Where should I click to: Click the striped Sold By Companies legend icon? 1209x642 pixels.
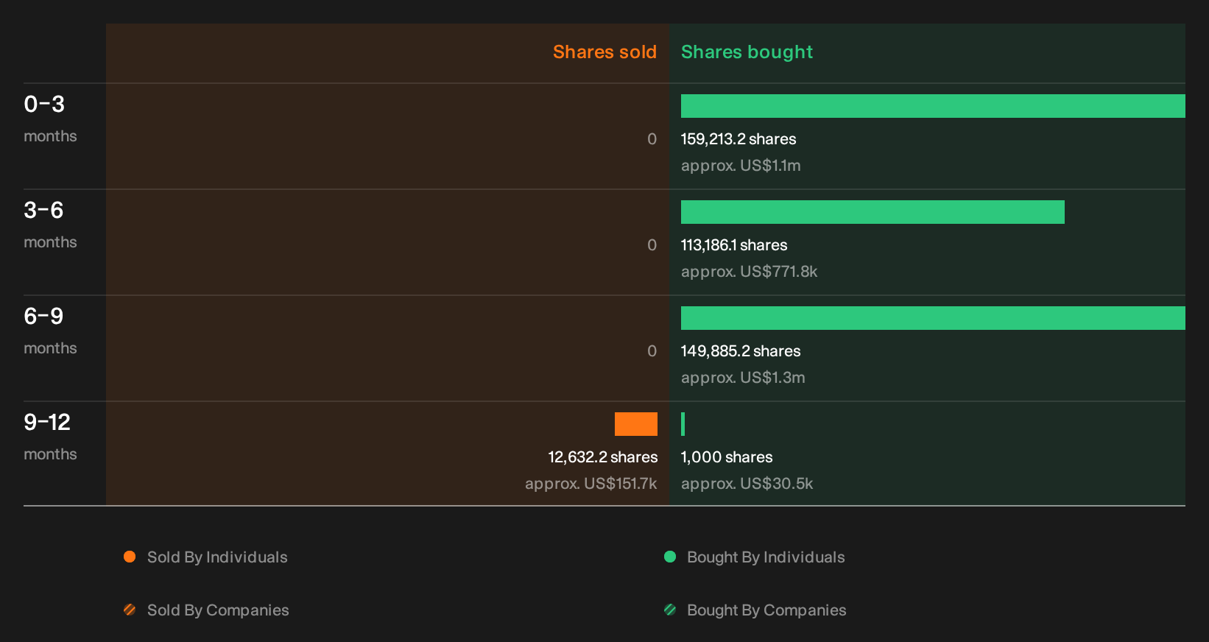(130, 610)
